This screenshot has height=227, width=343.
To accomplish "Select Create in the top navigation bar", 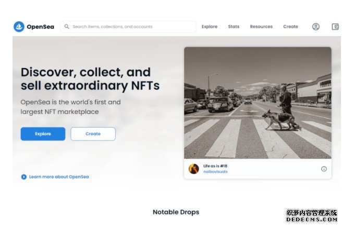I will click(x=290, y=26).
